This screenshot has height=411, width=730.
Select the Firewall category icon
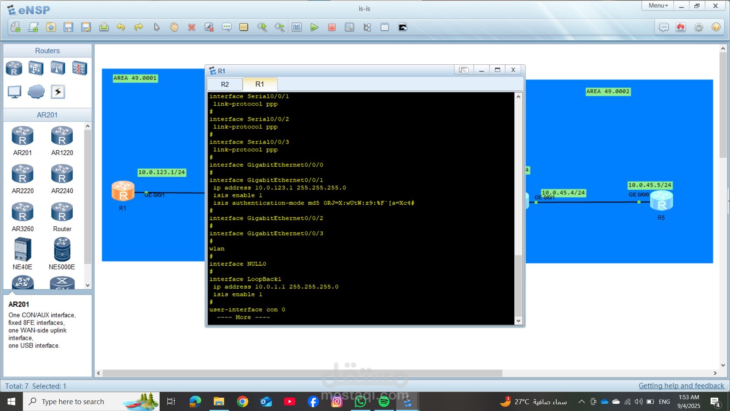coord(80,68)
